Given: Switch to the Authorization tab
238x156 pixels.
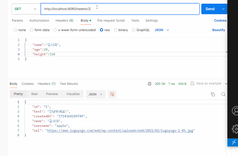Looking at the screenshot, I should [x=39, y=21].
